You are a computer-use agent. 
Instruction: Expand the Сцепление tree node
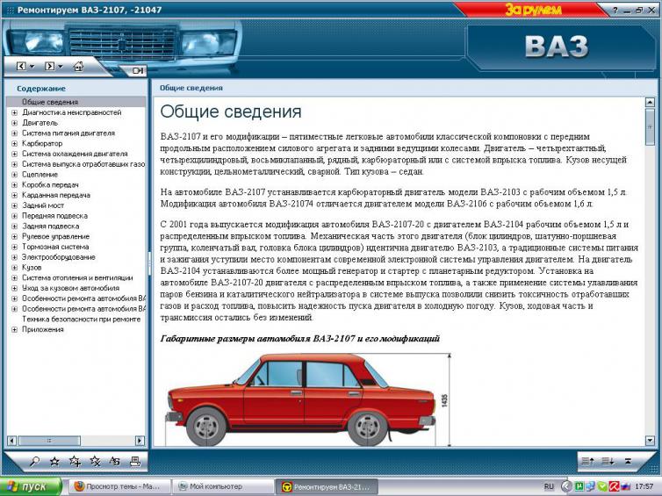point(14,175)
